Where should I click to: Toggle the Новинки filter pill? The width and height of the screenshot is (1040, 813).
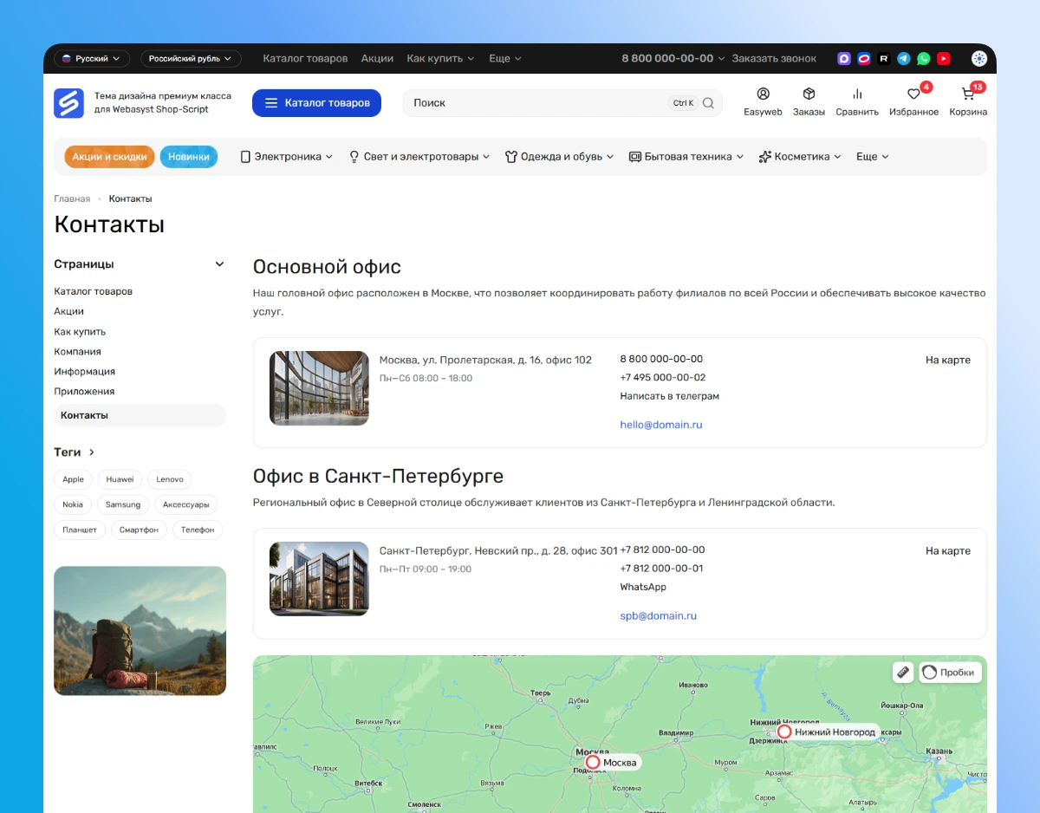click(x=189, y=156)
